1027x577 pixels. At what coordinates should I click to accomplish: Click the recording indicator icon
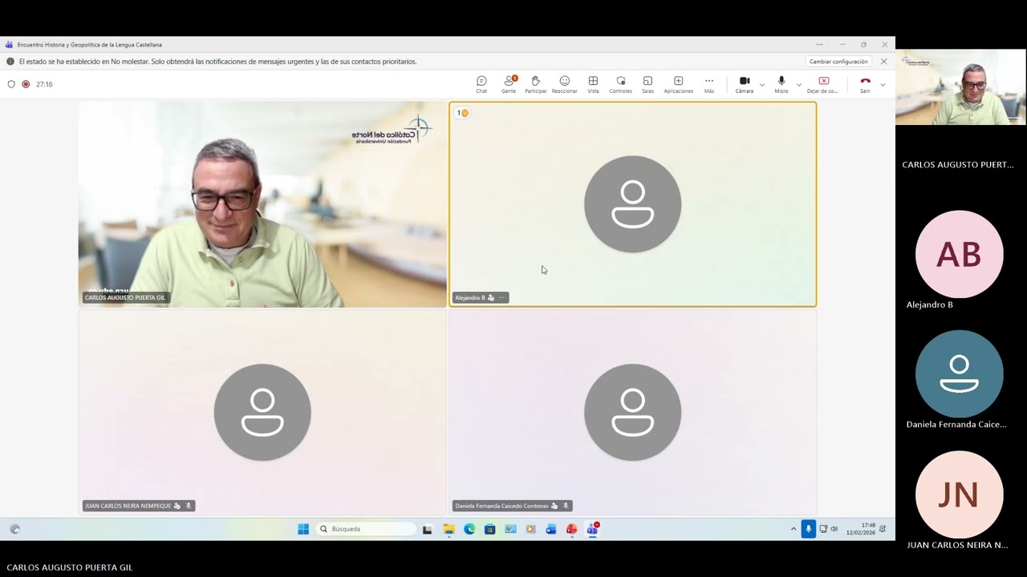point(26,84)
